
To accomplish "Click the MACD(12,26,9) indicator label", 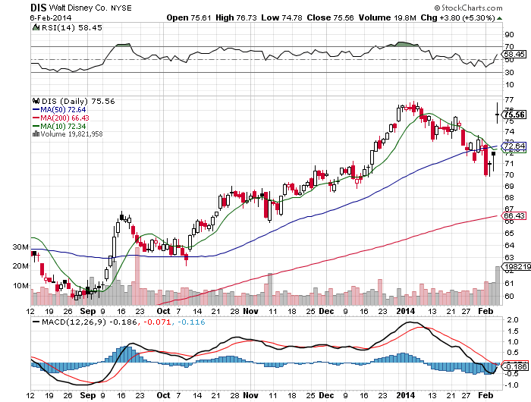I will (x=74, y=322).
